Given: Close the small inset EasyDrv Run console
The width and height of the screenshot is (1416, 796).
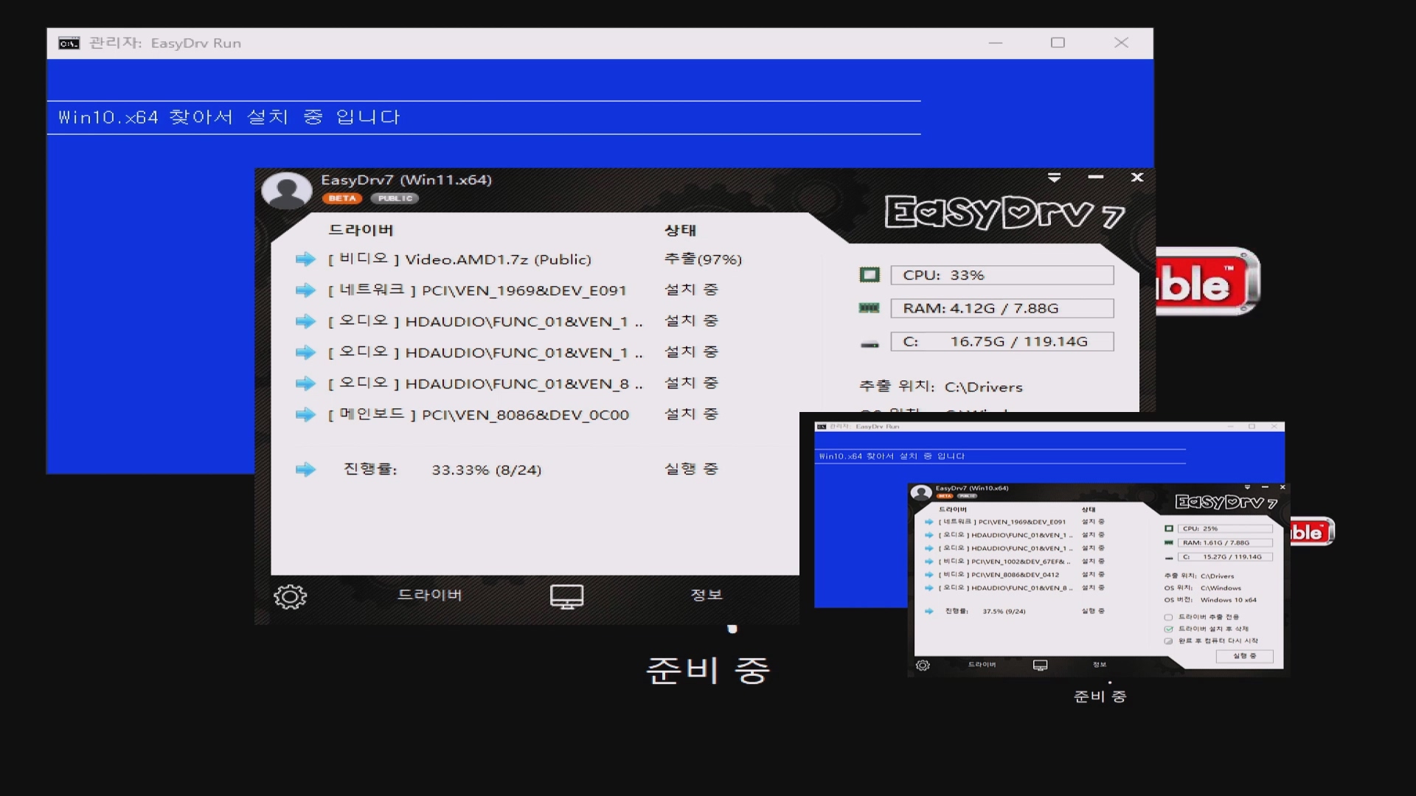Looking at the screenshot, I should [1274, 427].
